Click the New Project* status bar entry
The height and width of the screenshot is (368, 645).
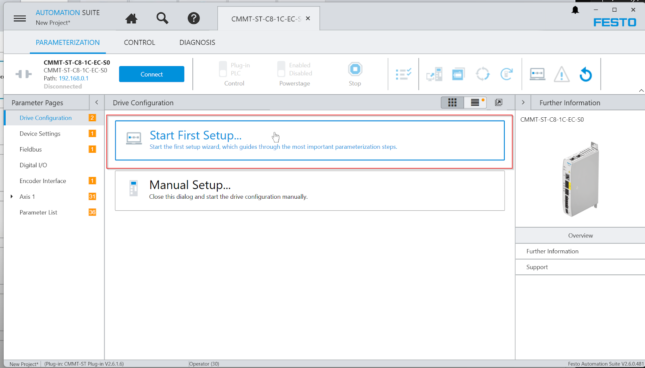tap(24, 364)
